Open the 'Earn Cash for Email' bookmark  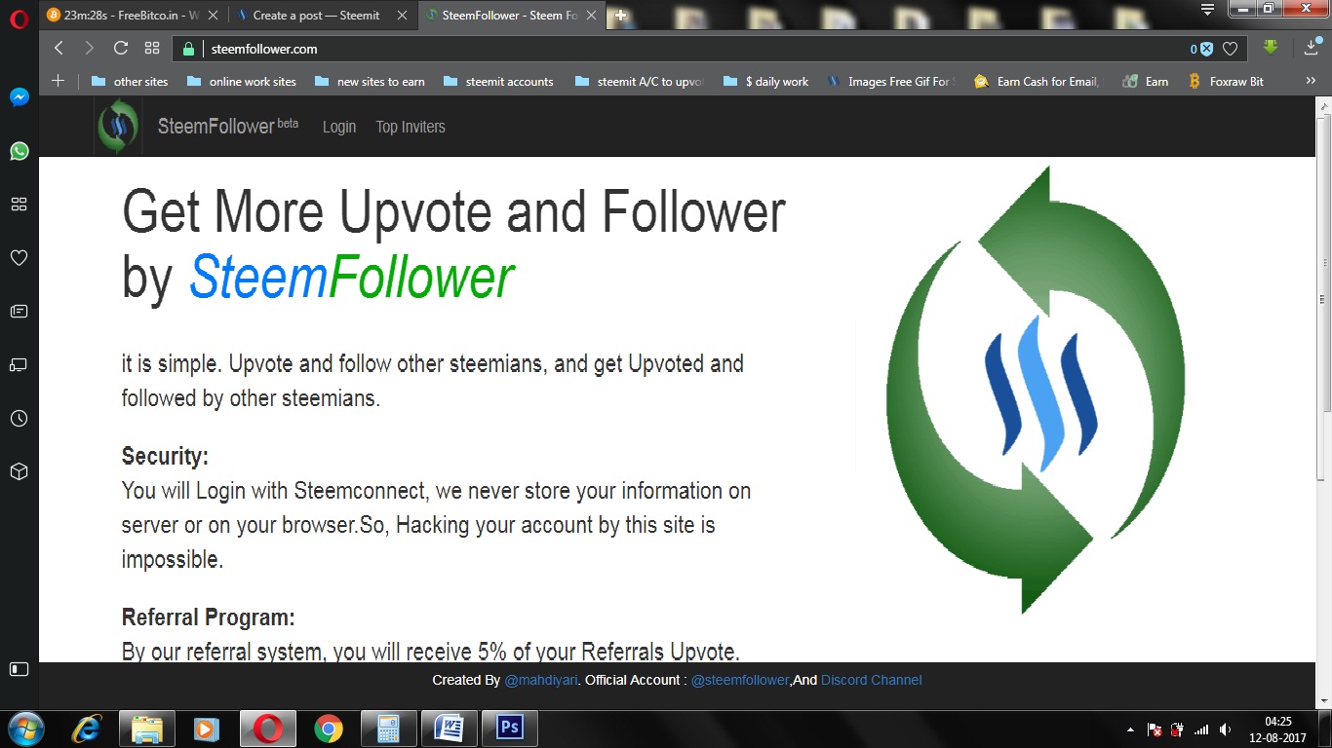1037,82
